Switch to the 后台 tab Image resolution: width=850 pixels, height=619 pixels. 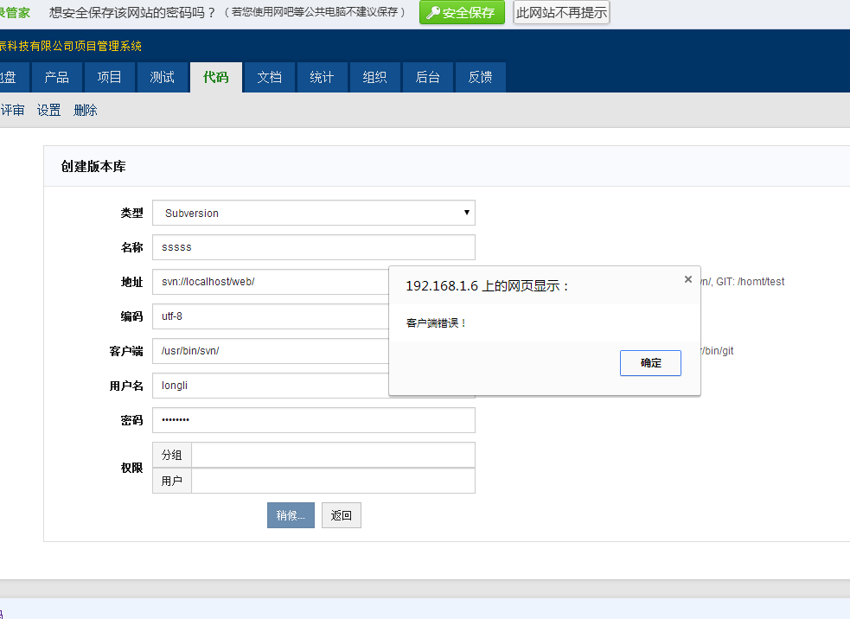(x=428, y=78)
